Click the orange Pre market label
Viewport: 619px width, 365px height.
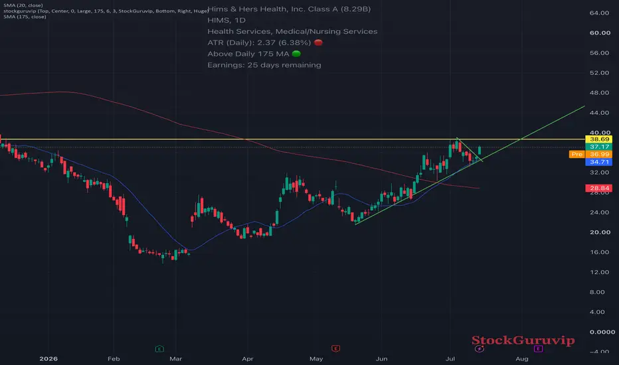[x=576, y=154]
